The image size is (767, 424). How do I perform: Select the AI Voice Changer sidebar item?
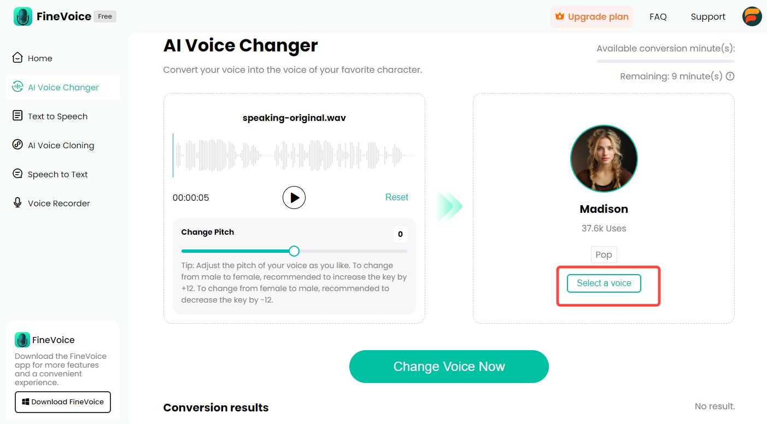click(63, 88)
